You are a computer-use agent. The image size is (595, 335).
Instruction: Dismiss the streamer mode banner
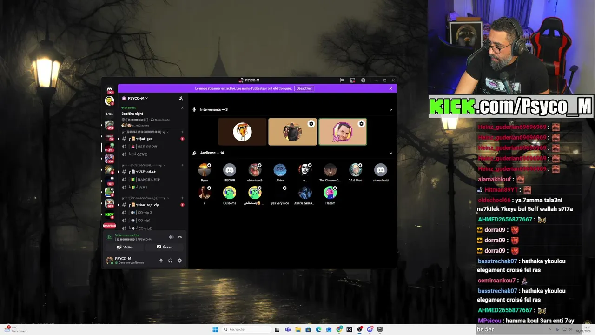(x=390, y=88)
